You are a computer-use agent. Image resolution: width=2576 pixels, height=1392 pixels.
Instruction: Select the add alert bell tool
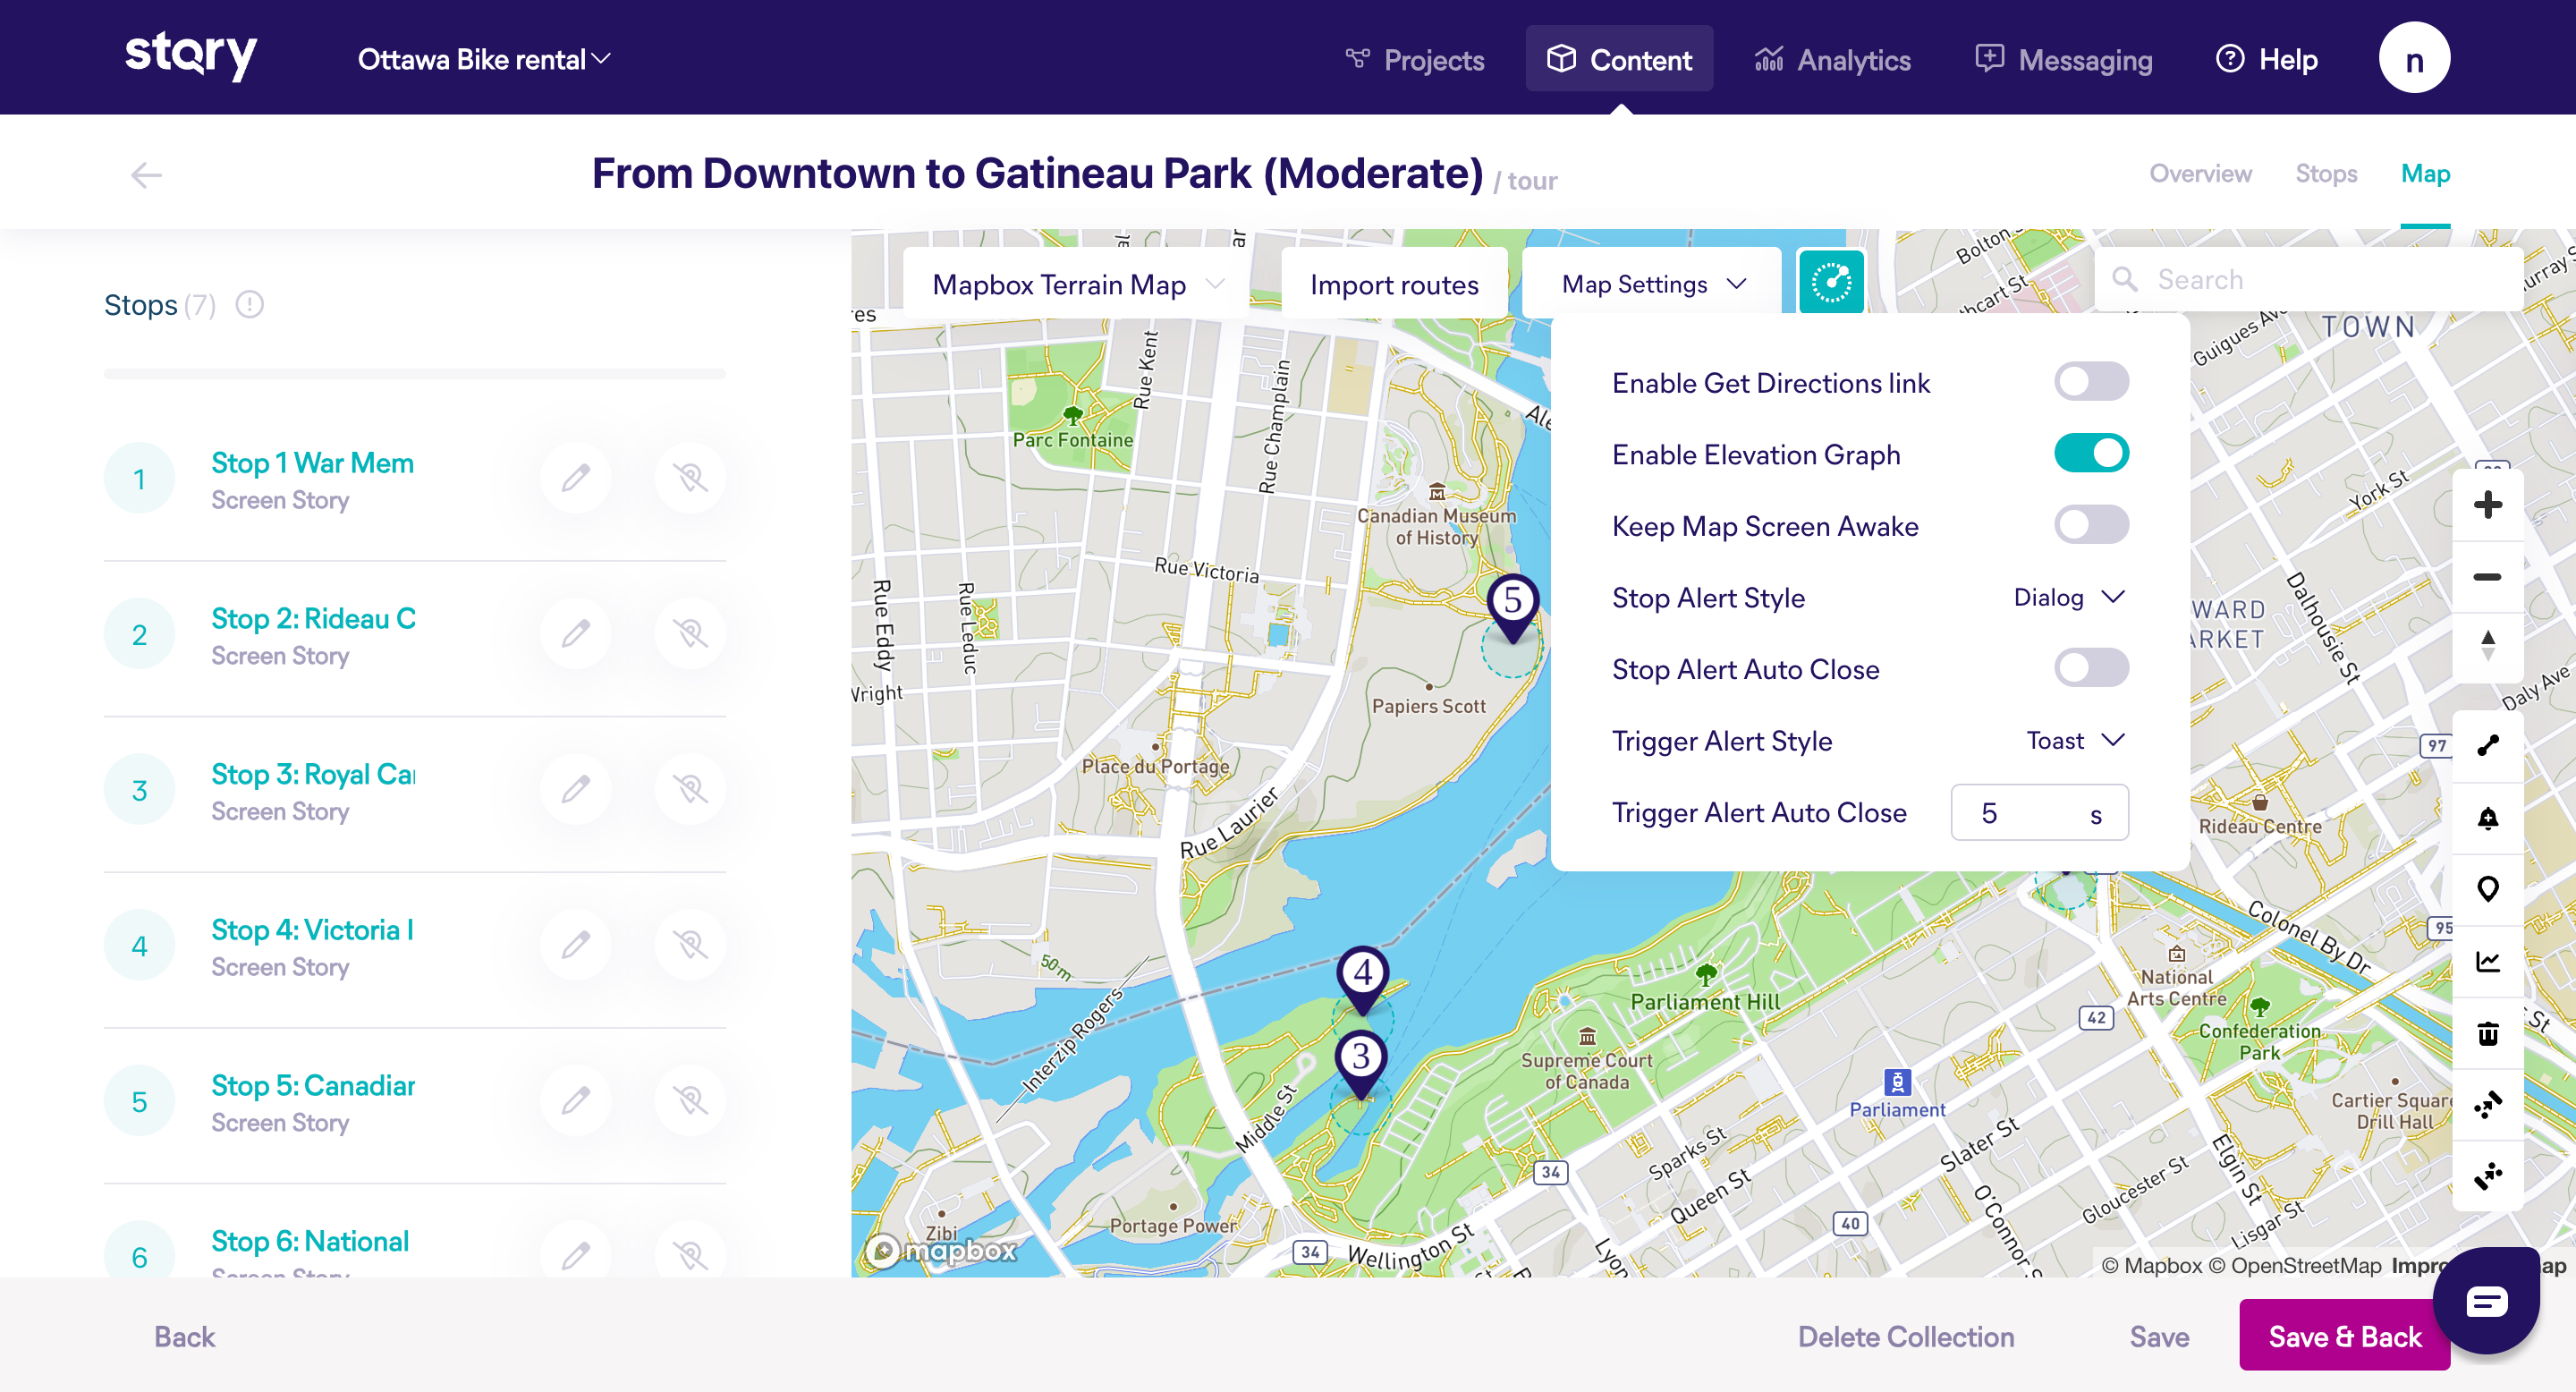pyautogui.click(x=2487, y=818)
